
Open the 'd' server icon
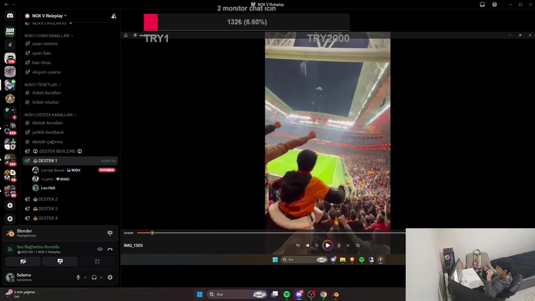point(10,45)
